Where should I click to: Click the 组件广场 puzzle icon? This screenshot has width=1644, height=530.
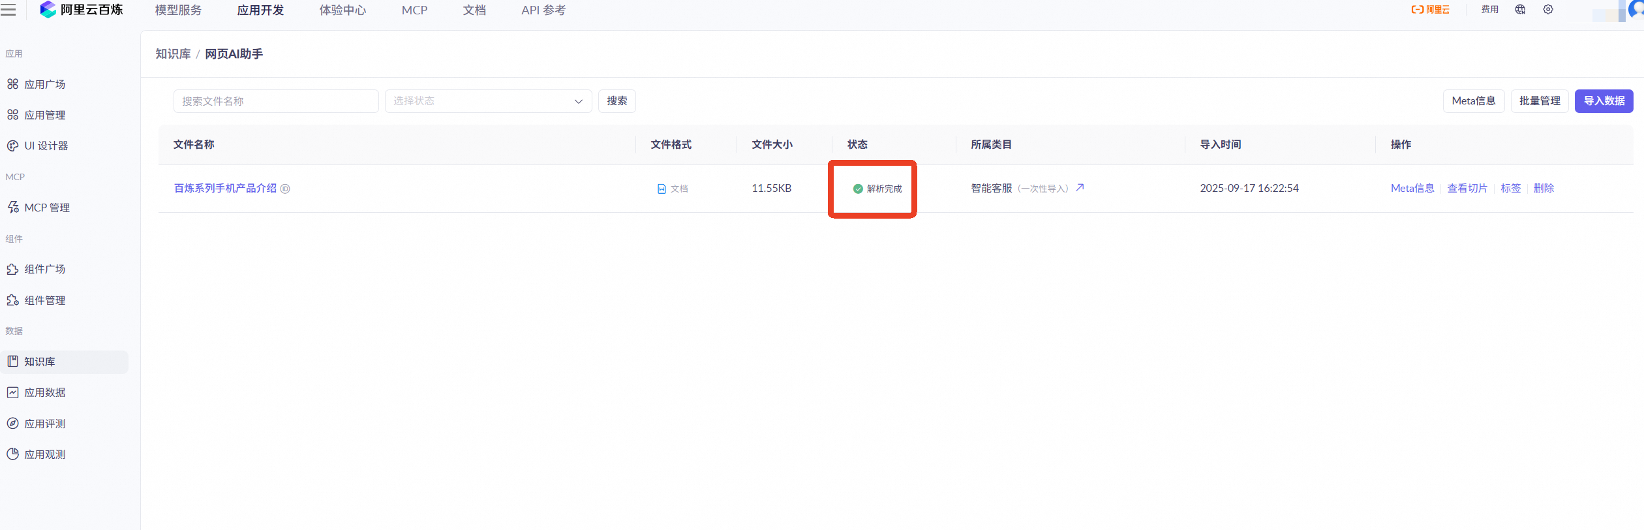pos(12,269)
